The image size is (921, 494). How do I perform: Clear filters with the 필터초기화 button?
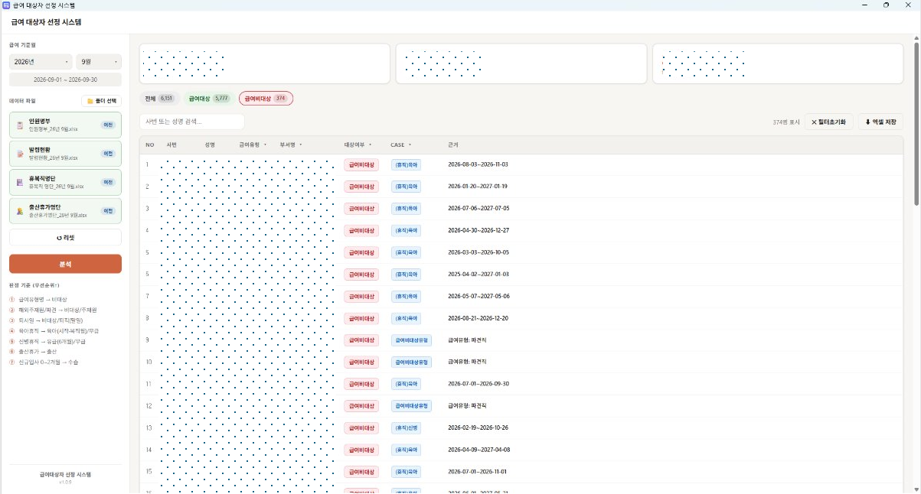[828, 122]
